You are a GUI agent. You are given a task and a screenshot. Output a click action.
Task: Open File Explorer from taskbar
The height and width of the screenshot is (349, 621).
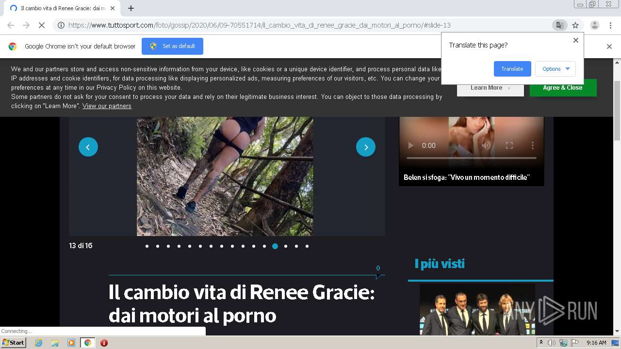click(55, 343)
